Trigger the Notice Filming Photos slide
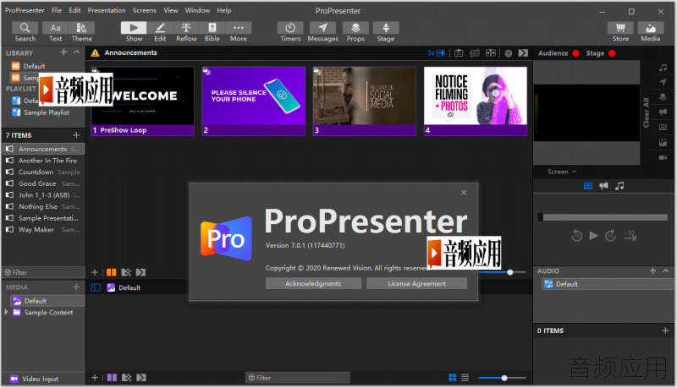Screen dimensions: 677x388 (476, 101)
